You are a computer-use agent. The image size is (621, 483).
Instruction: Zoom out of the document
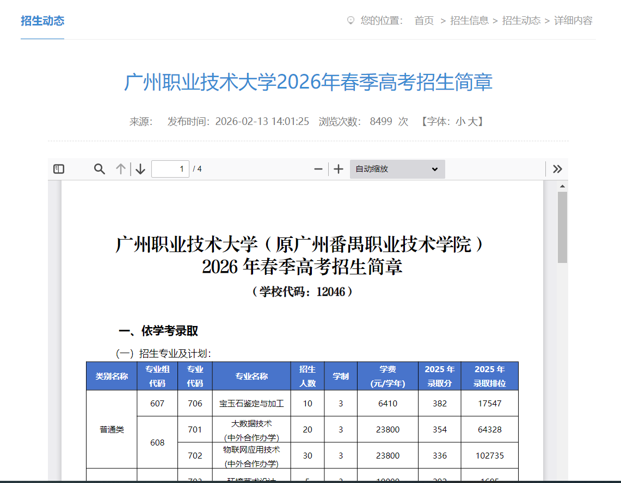(x=318, y=168)
